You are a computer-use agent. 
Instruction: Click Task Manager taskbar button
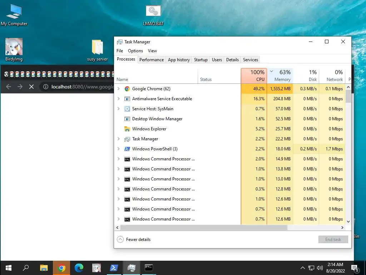coord(132,268)
